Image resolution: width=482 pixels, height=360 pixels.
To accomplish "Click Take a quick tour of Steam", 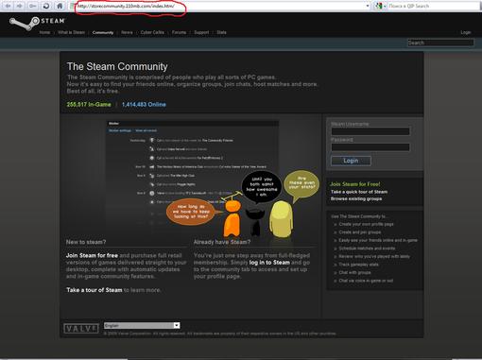I will tap(359, 192).
